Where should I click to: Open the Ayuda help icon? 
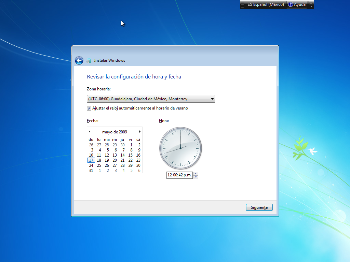291,4
